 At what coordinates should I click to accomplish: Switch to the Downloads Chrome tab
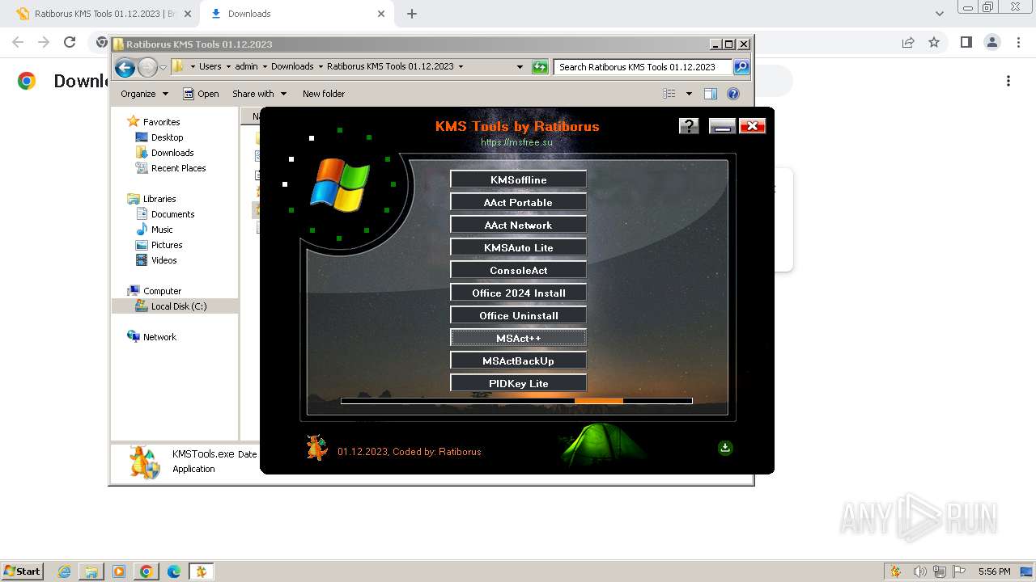[x=296, y=14]
